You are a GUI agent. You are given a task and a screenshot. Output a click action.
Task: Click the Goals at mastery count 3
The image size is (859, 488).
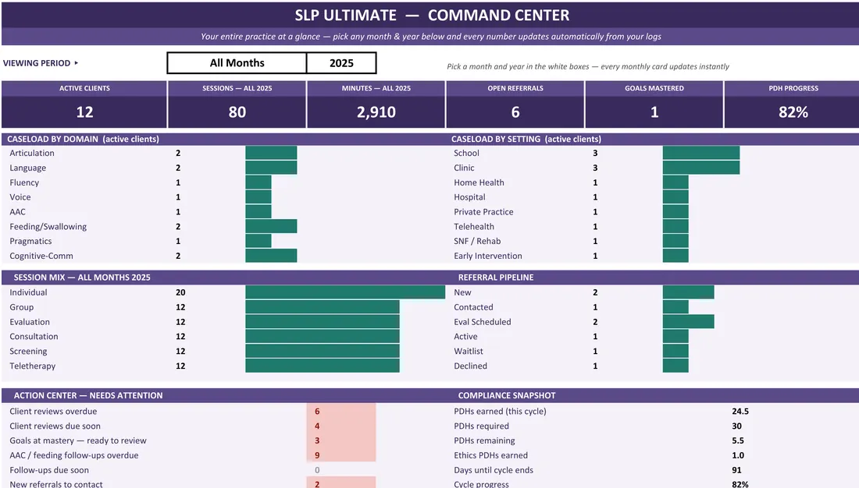point(317,440)
